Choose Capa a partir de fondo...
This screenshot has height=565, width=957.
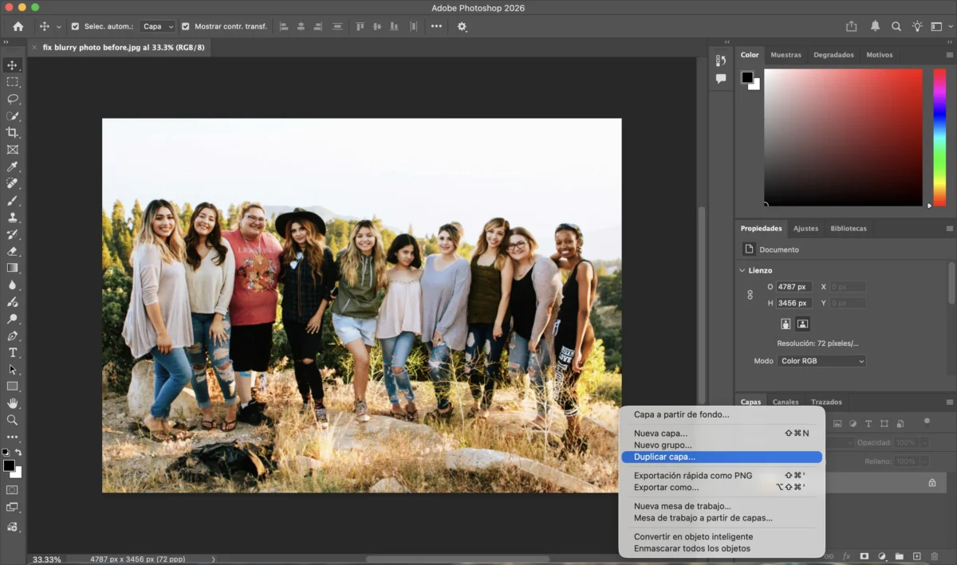(x=721, y=414)
